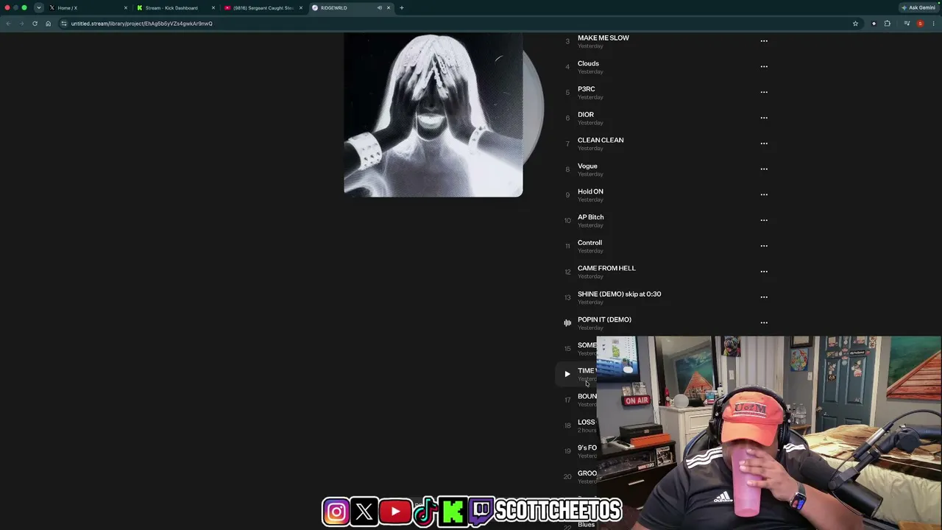
Task: Open more options for CAME FROM HELL
Action: click(x=764, y=272)
